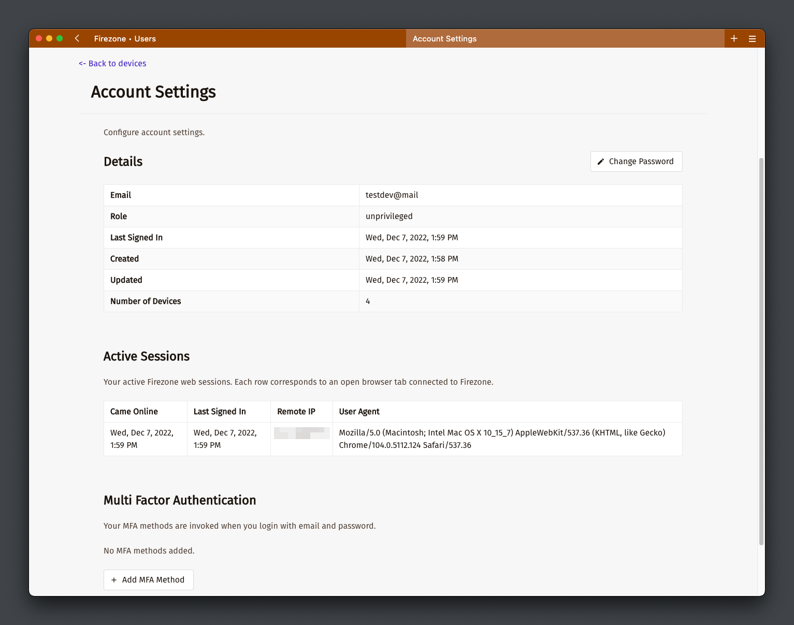Go back using the Back to devices link
The image size is (794, 625).
[x=112, y=63]
